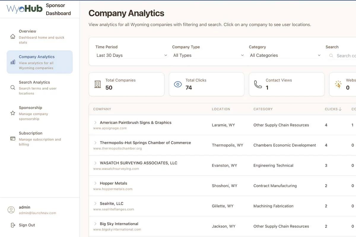
Task: Click the Subscription credit card icon
Action: (x=13, y=138)
